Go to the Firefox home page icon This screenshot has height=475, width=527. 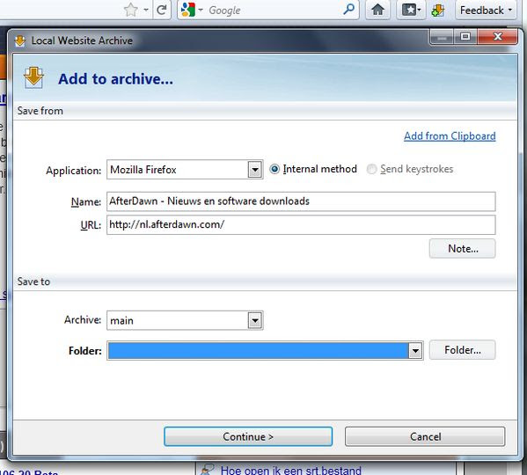point(377,10)
